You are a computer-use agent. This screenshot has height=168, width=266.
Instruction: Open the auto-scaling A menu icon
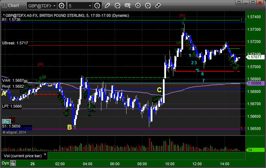point(148,6)
